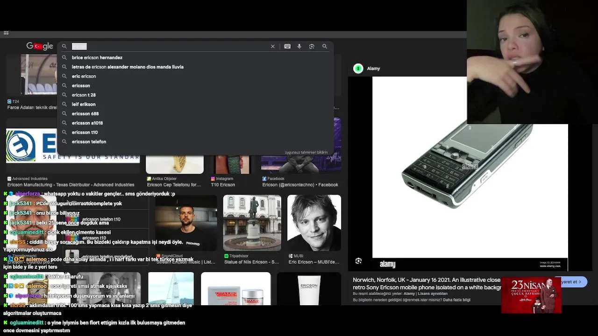Start voice search with microphone icon

[299, 46]
